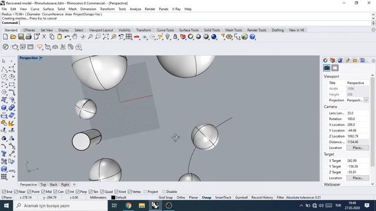Toggle Record History in status bar
This screenshot has width=376, height=211.
point(262,198)
